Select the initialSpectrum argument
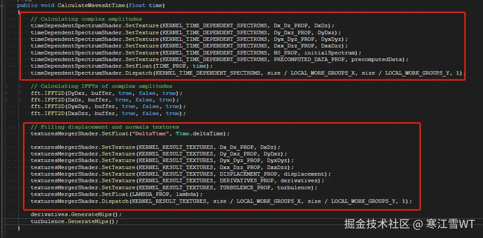 pos(330,53)
